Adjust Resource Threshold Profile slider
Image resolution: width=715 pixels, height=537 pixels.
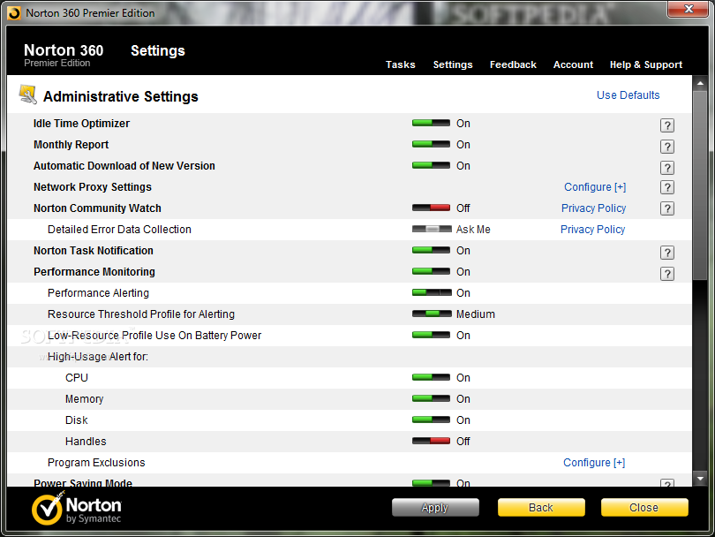point(432,314)
